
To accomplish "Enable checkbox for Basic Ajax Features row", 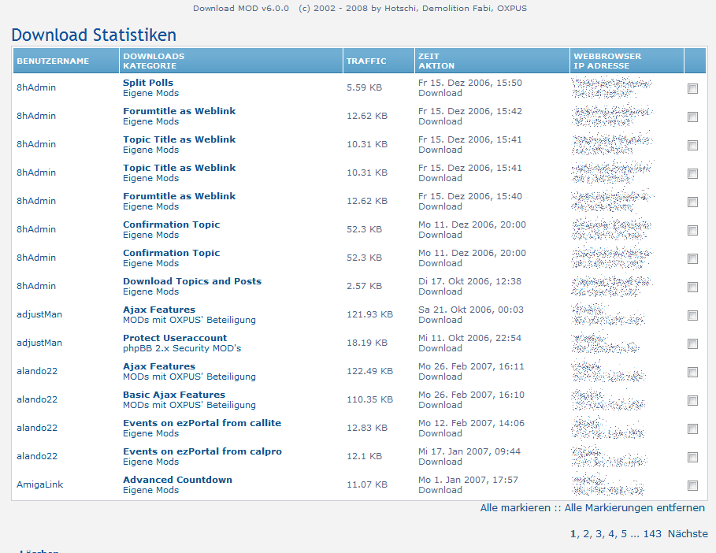I will coord(692,401).
